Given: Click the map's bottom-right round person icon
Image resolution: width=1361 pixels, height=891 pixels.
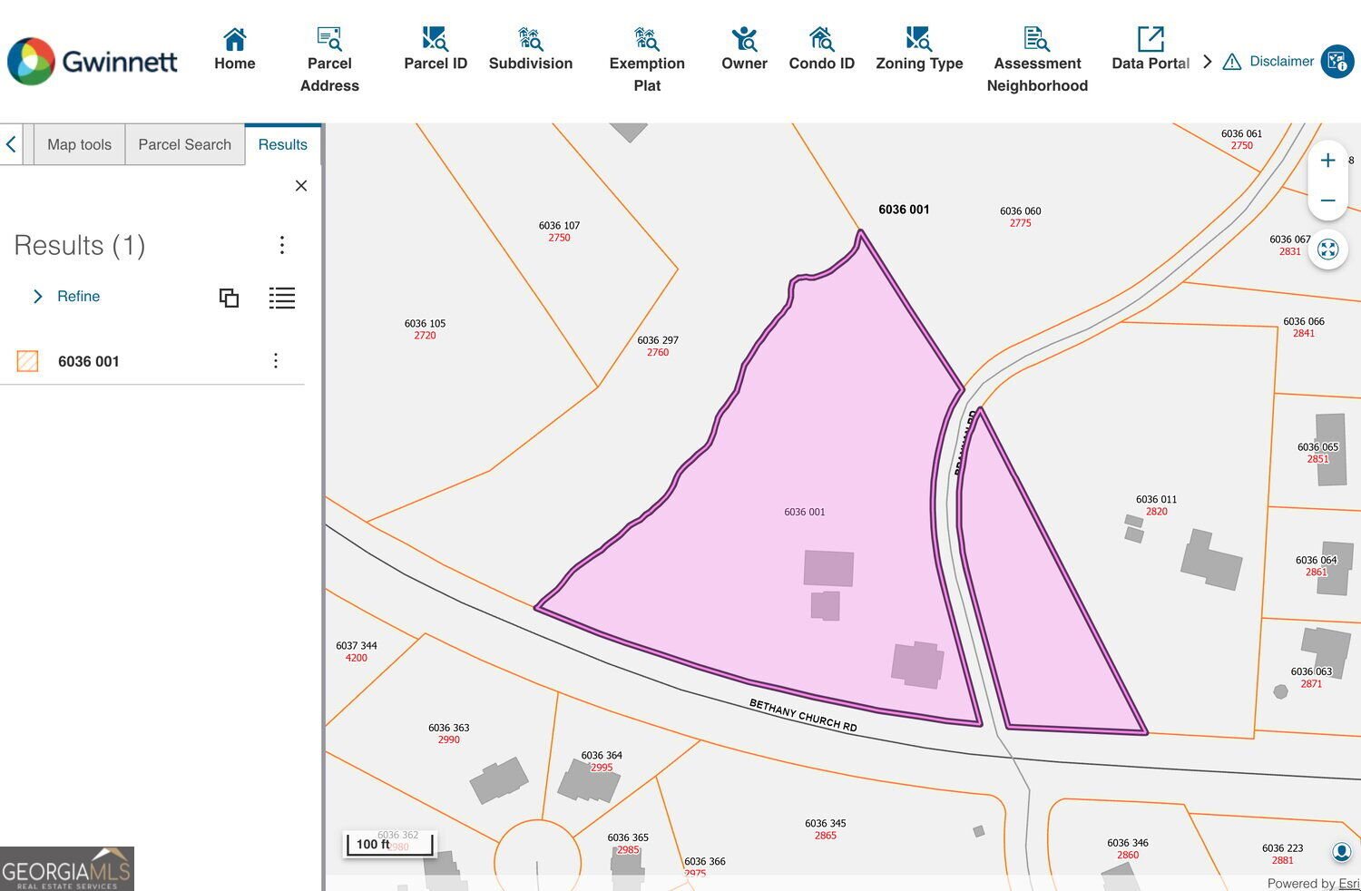Looking at the screenshot, I should pyautogui.click(x=1342, y=851).
